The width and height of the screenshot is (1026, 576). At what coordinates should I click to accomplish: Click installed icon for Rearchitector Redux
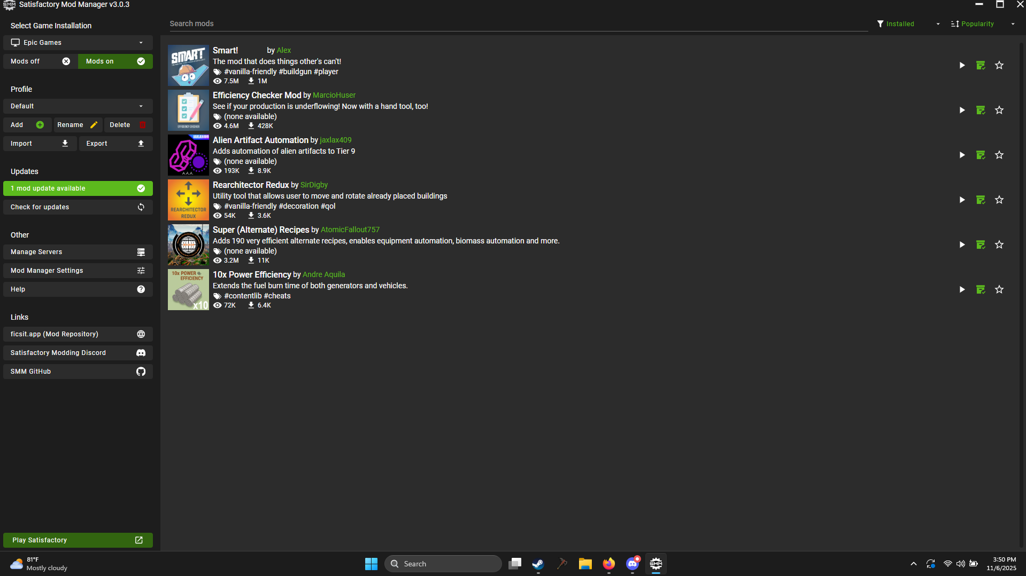pos(981,200)
